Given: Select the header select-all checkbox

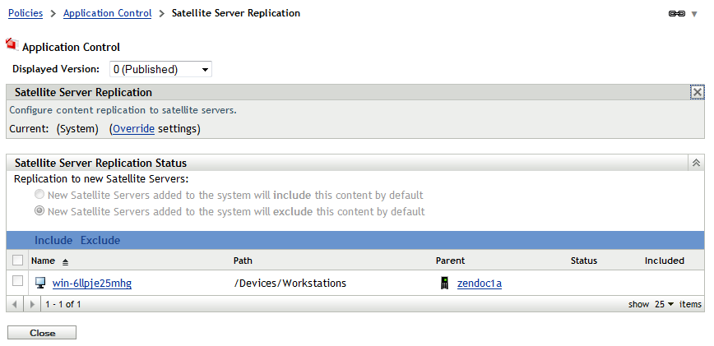Looking at the screenshot, I should [x=18, y=261].
